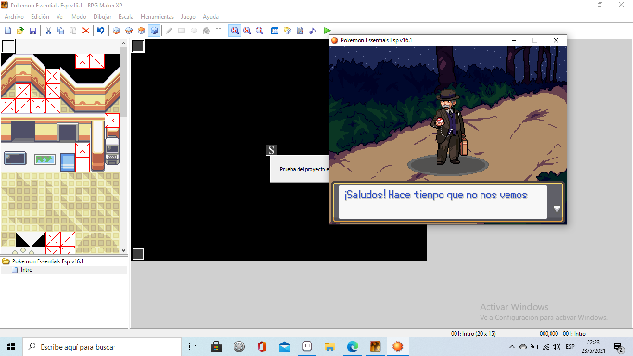Click the Windows search box in taskbar
633x356 pixels.
[x=102, y=347]
